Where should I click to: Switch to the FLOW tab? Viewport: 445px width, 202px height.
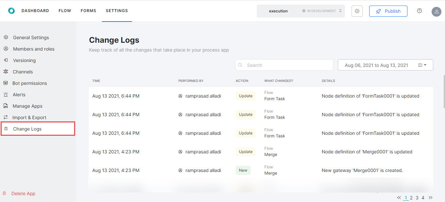pyautogui.click(x=65, y=10)
